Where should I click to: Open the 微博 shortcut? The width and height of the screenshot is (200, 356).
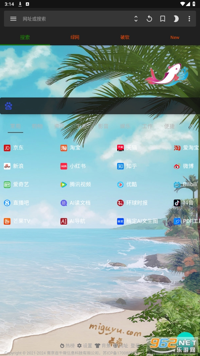pyautogui.click(x=184, y=166)
